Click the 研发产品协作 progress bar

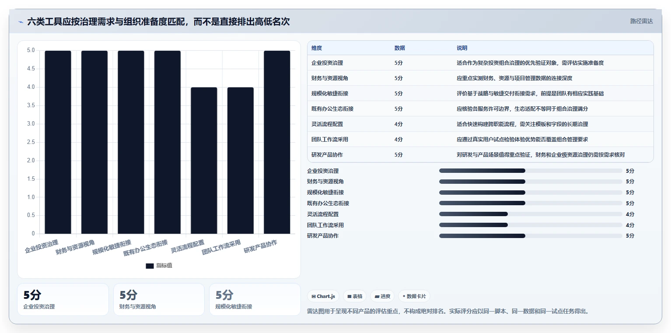click(531, 236)
